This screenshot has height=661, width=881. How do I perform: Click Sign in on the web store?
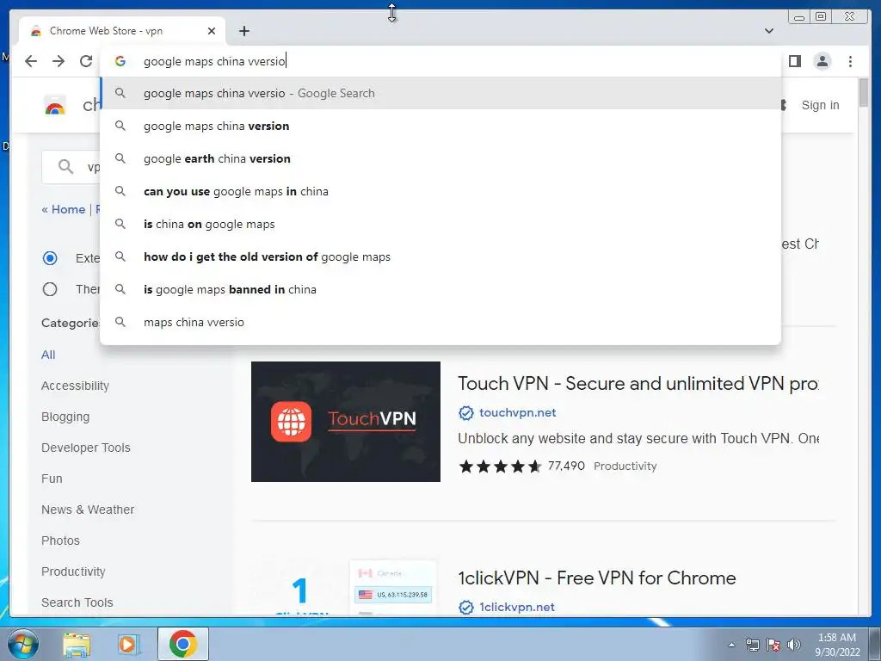(x=820, y=105)
